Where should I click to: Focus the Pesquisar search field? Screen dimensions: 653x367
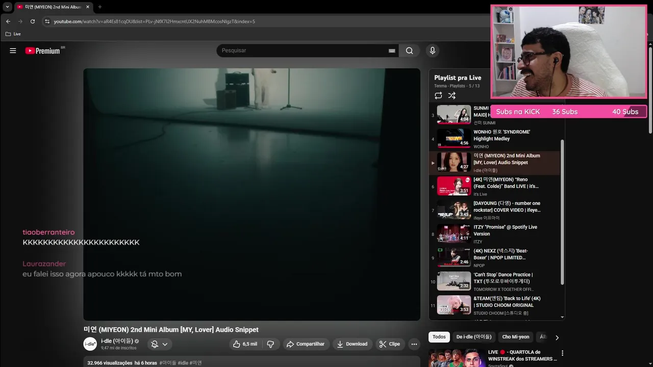(304, 50)
